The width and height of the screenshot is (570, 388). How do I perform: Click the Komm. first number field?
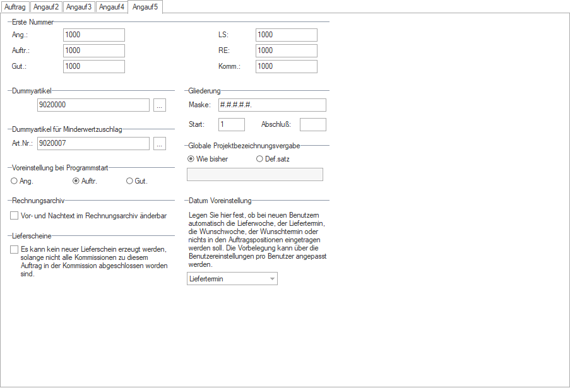coord(287,66)
